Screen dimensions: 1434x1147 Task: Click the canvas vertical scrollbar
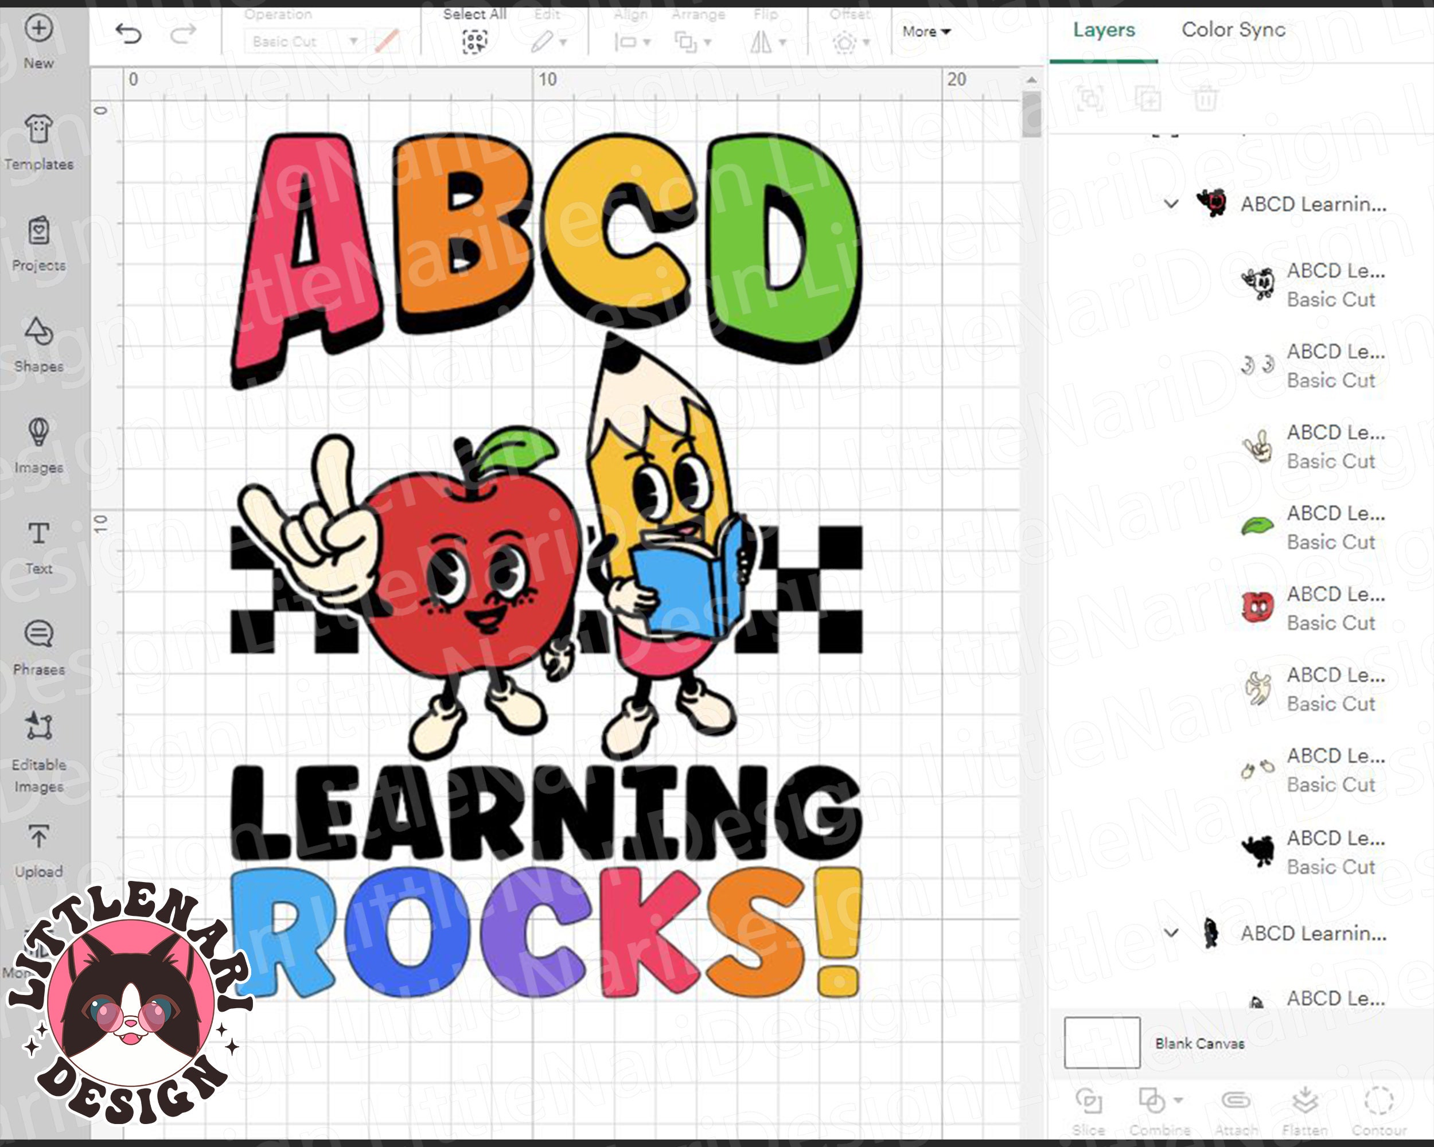point(1031,114)
